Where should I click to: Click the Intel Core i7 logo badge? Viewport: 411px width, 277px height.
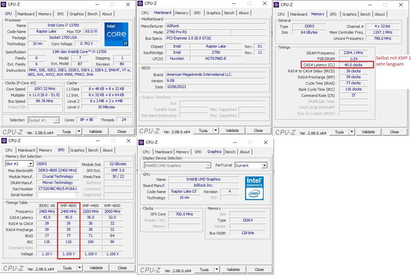[x=116, y=34]
